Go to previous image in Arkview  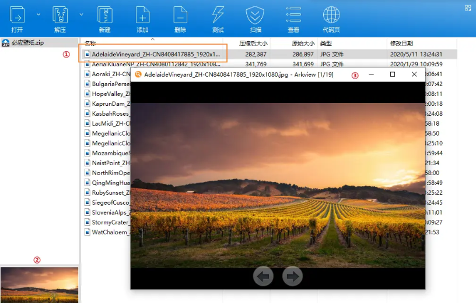263,276
